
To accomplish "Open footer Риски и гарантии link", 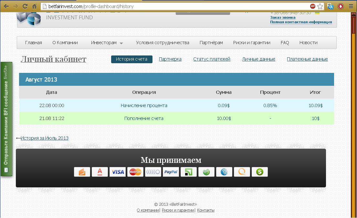I will [x=178, y=210].
